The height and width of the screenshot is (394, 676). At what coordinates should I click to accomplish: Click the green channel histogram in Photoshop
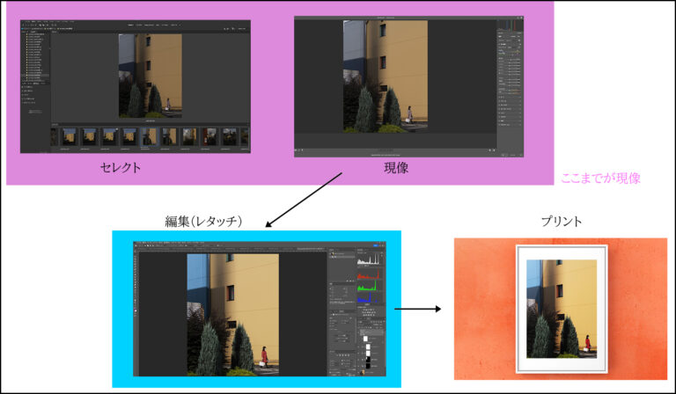click(x=370, y=288)
